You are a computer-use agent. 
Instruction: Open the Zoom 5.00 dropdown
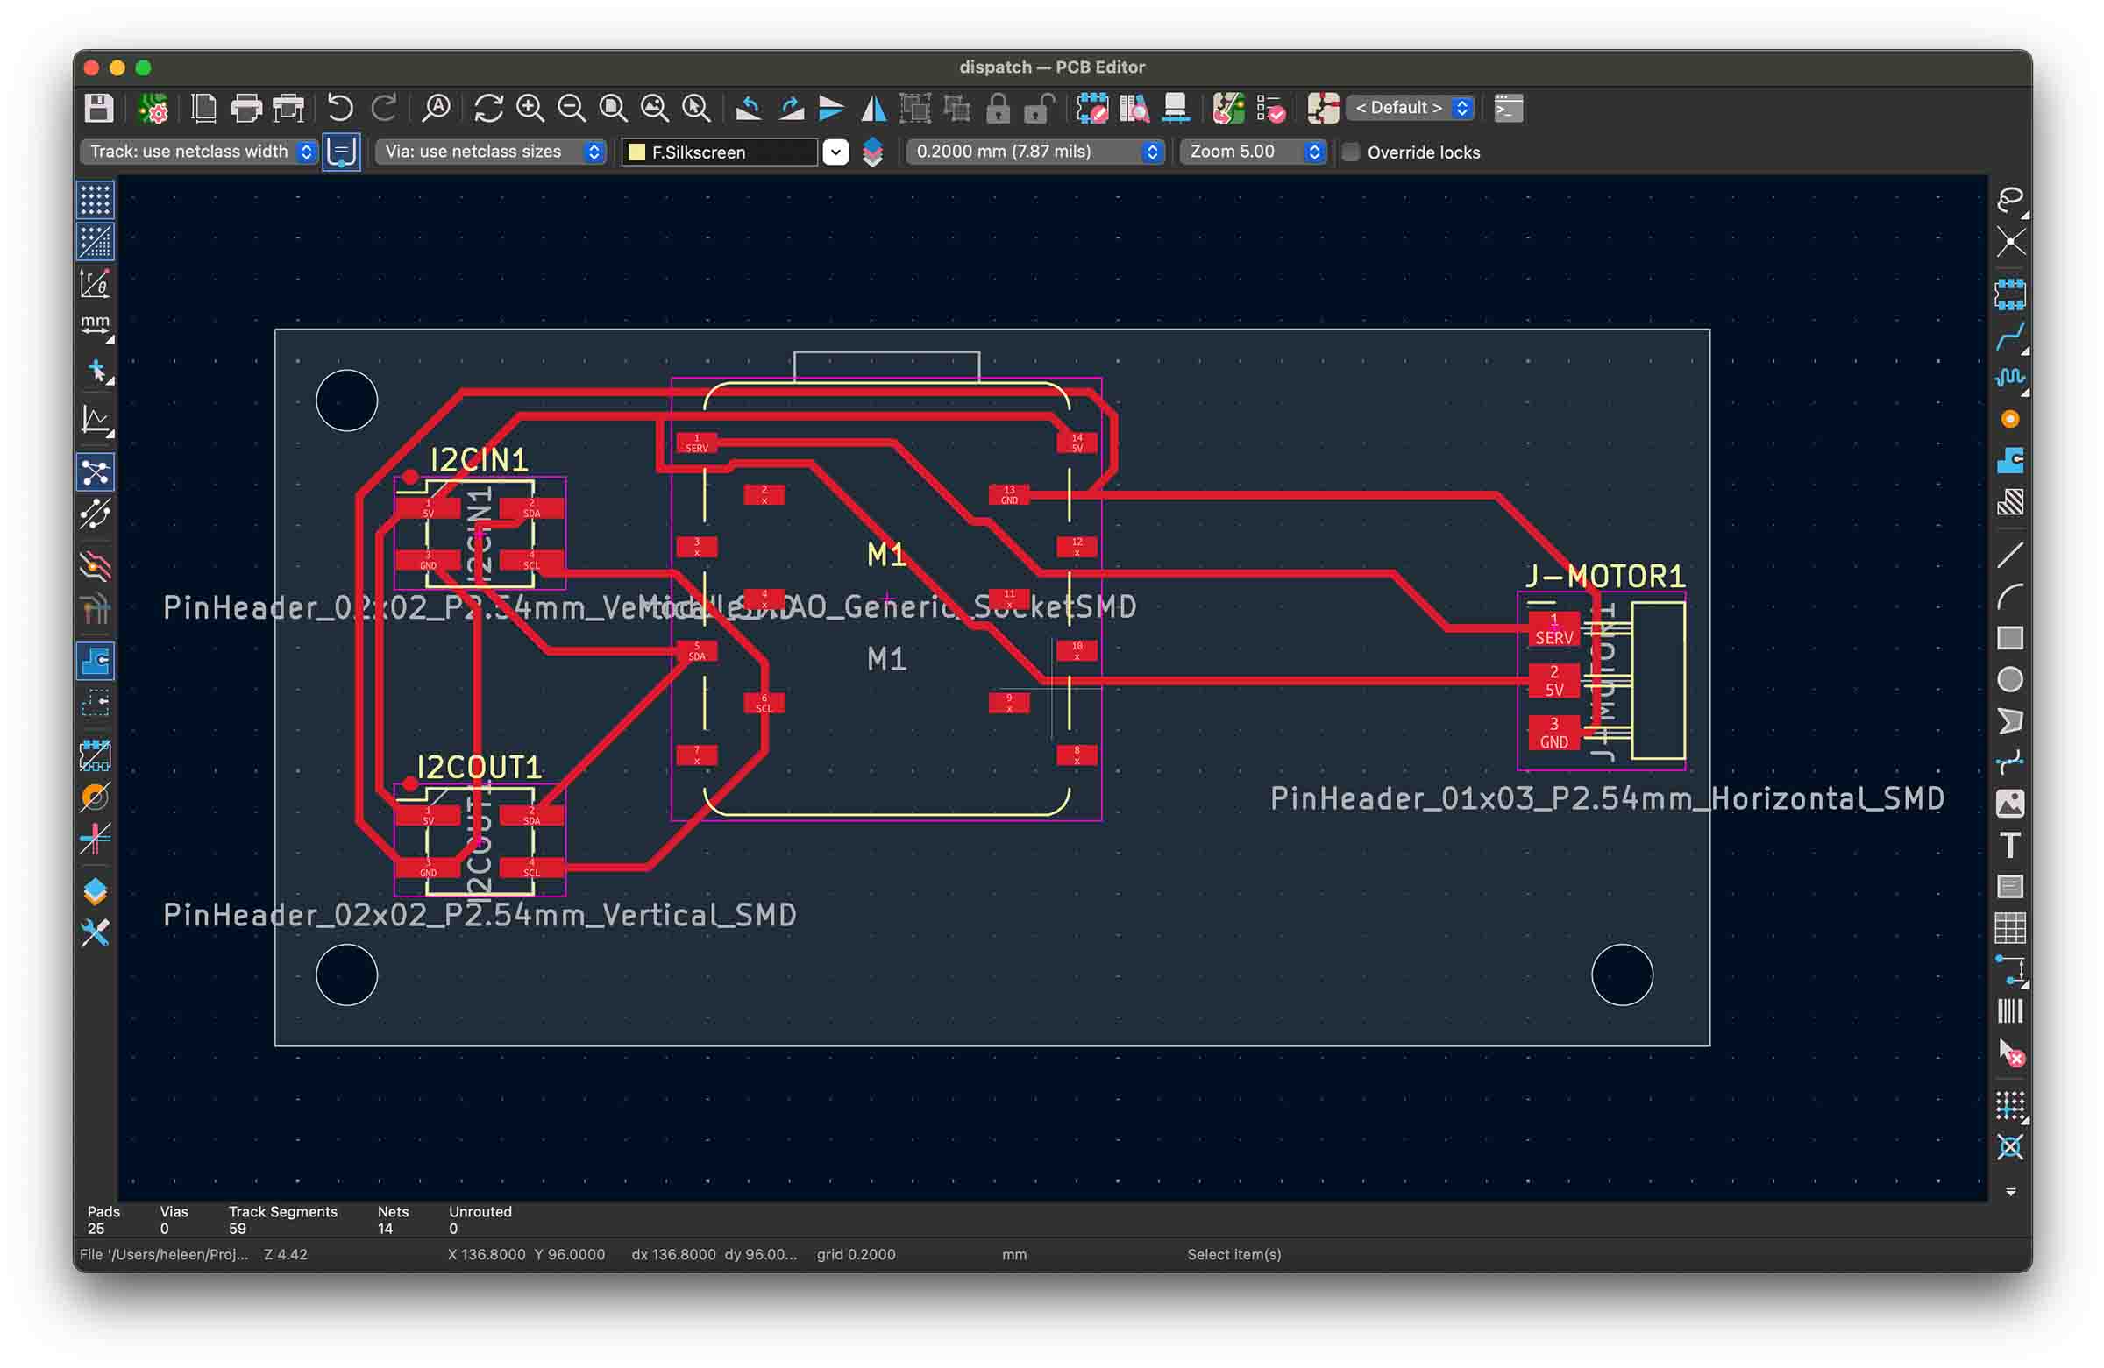pos(1253,152)
